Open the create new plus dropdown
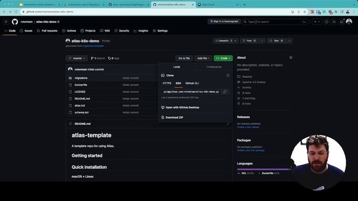Screen dimensions: 358x201 tap(317, 22)
